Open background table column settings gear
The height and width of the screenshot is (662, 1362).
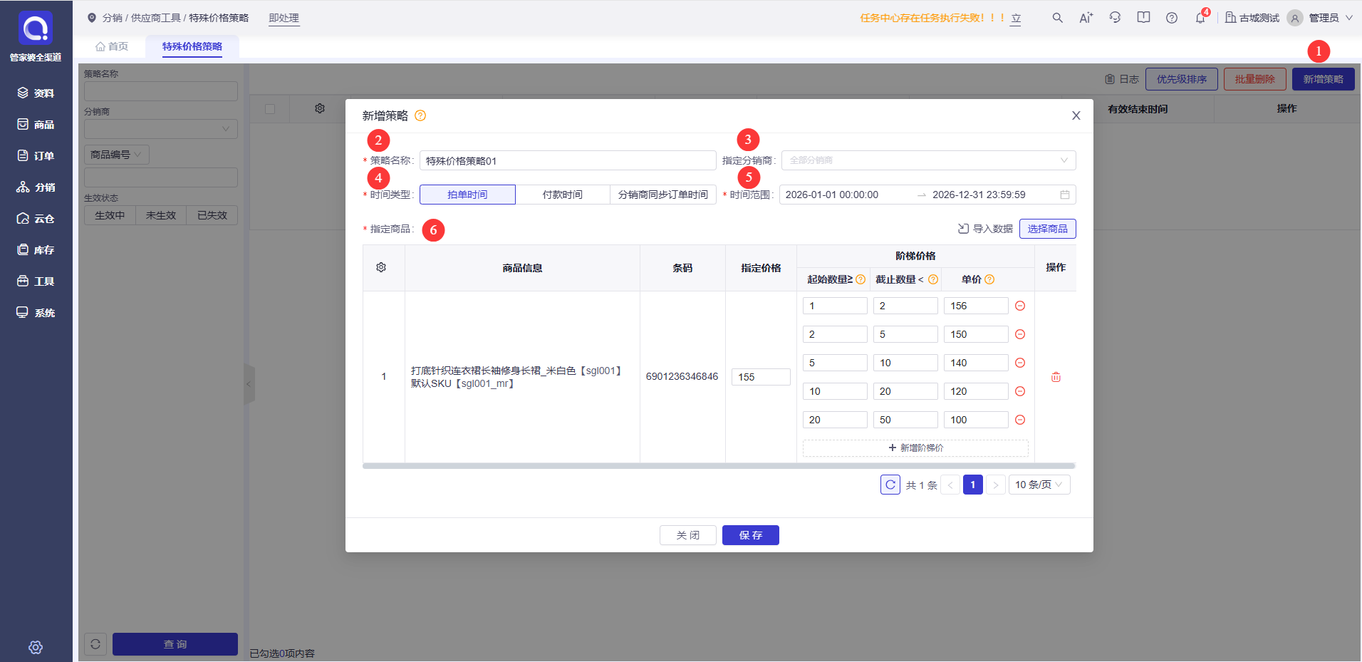[320, 108]
